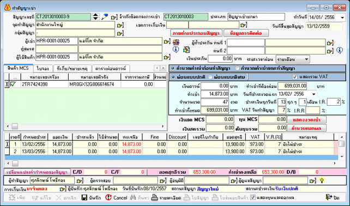Click tab strip scroll right arrow
The image size is (350, 206).
pos(163,68)
